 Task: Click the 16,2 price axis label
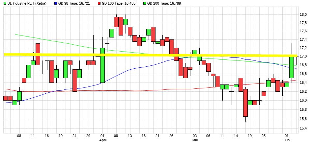[303, 91]
